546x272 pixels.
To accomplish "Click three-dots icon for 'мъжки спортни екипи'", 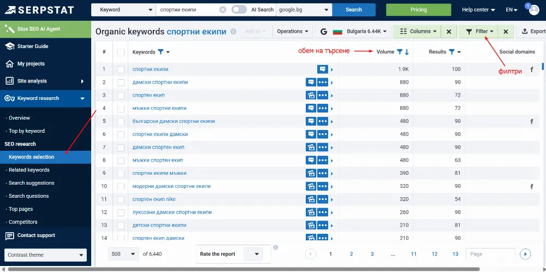I will click(323, 108).
